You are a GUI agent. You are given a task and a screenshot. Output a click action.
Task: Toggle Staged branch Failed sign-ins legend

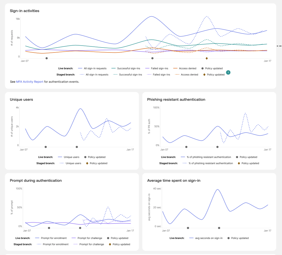159,75
